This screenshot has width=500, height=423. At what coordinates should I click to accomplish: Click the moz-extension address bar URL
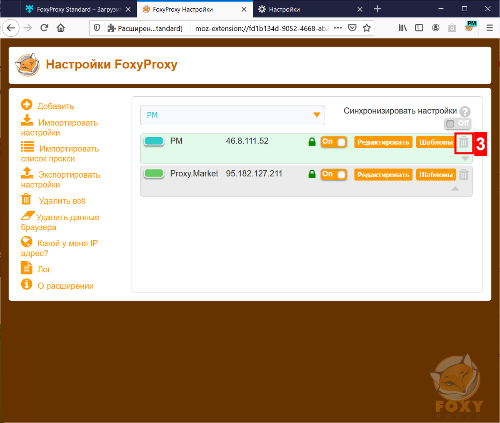coord(262,28)
